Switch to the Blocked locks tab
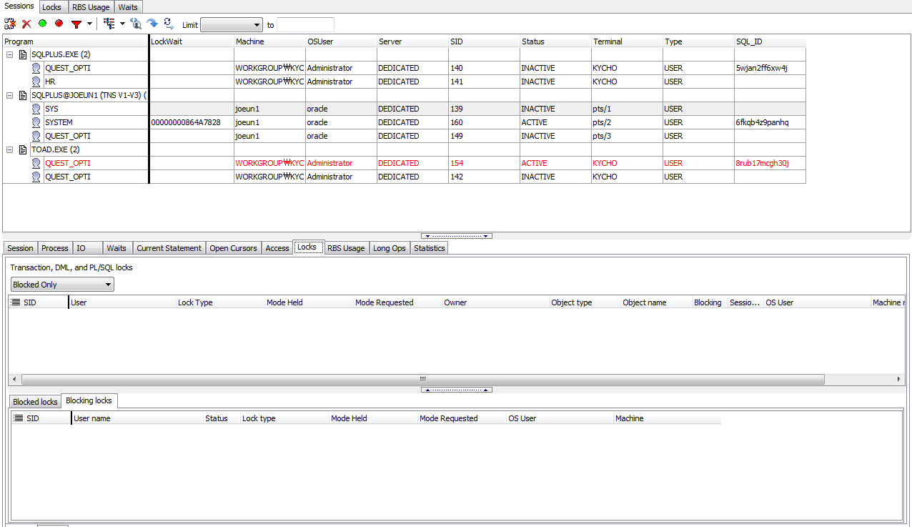Screen dimensions: 912x527 point(35,402)
